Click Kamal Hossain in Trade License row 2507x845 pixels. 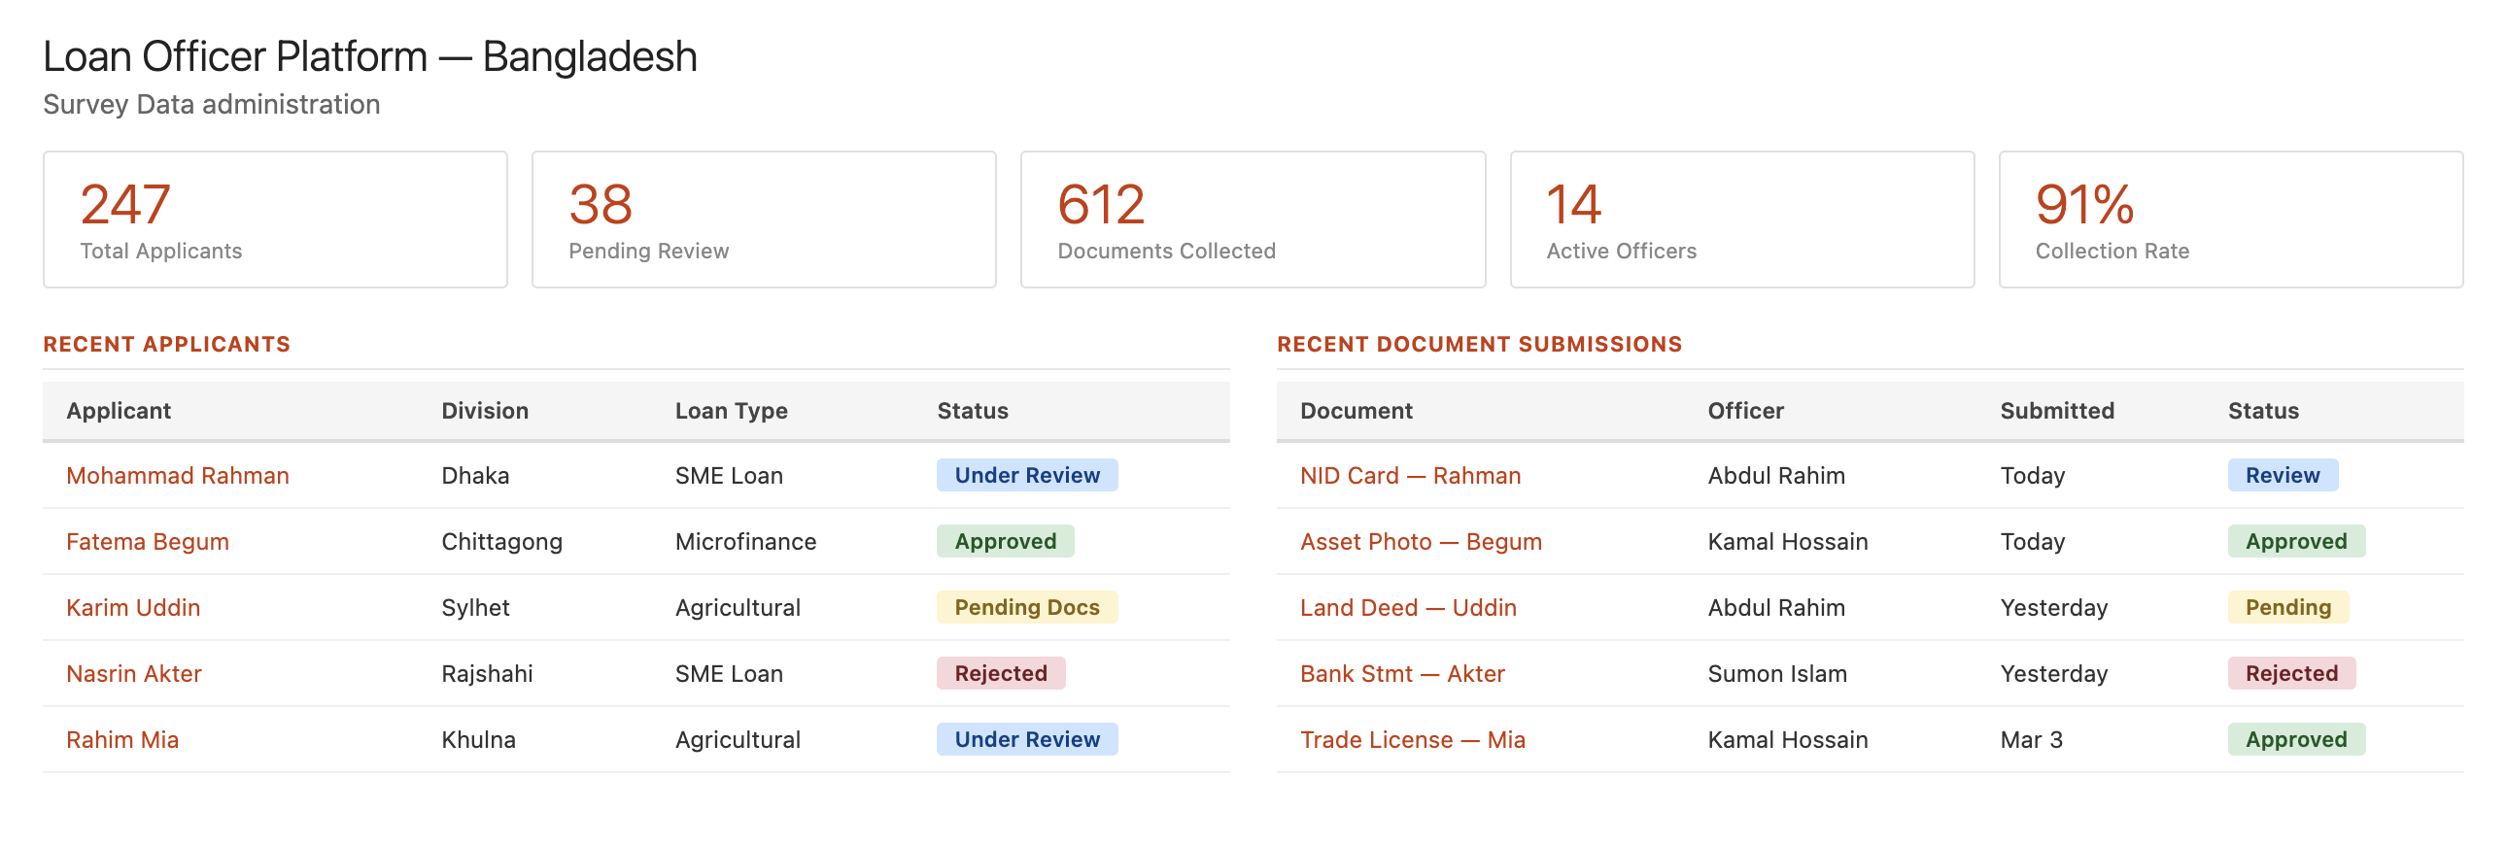1788,740
